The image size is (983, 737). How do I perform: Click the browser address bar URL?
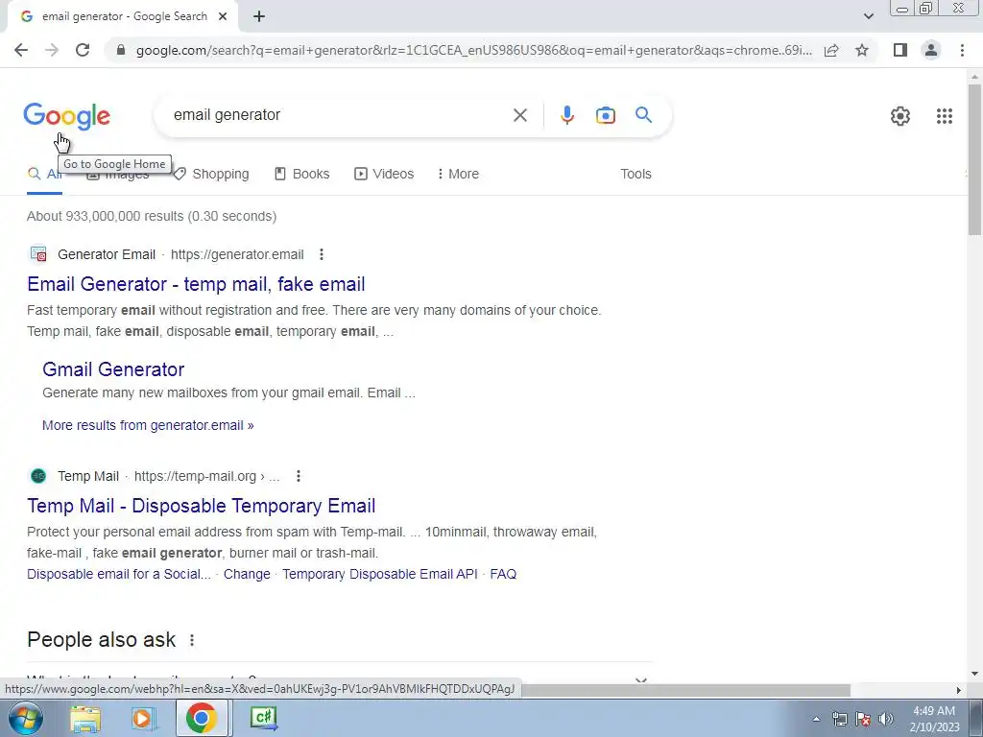coord(473,50)
